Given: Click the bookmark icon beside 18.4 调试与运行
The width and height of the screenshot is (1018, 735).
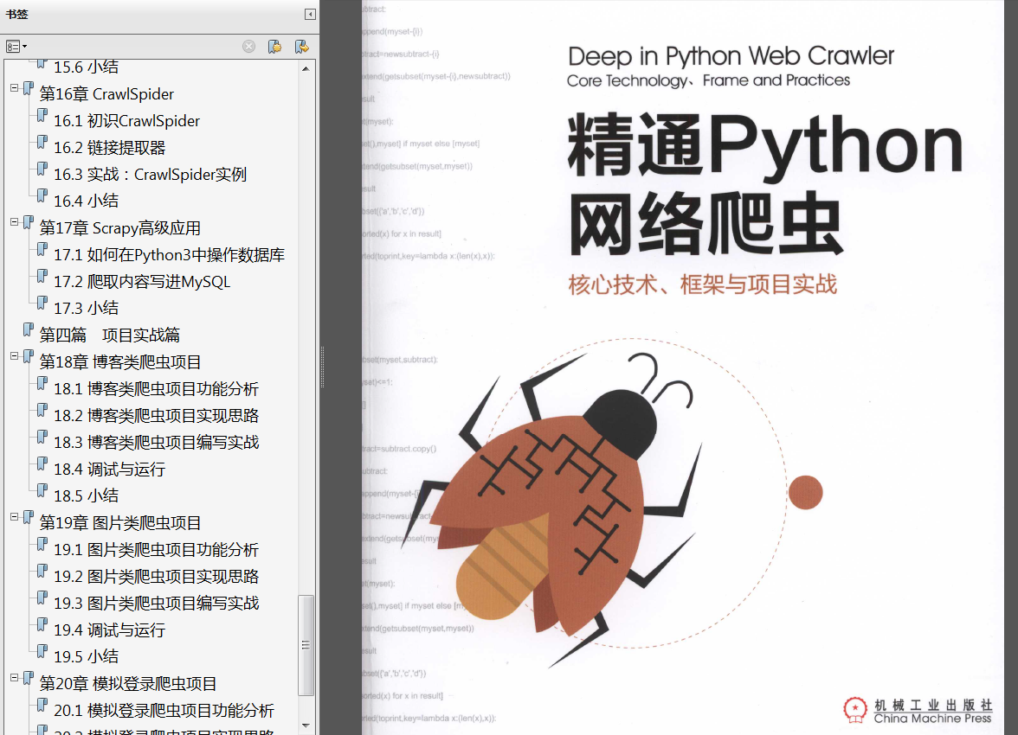Looking at the screenshot, I should pos(42,463).
